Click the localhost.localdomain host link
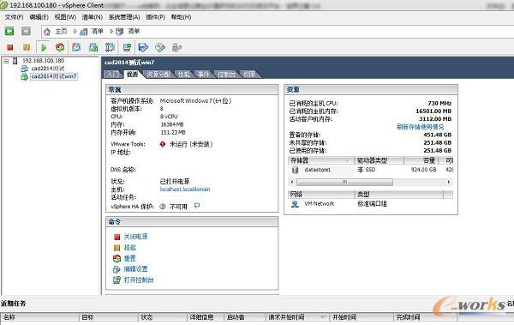Viewport: 514px width, 325px height. (x=185, y=190)
